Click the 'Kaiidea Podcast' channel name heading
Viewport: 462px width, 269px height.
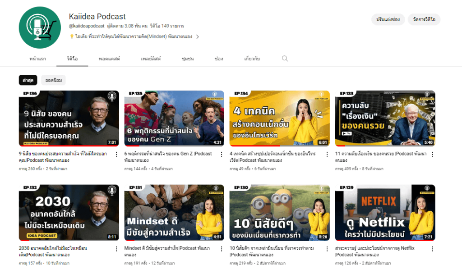point(97,17)
